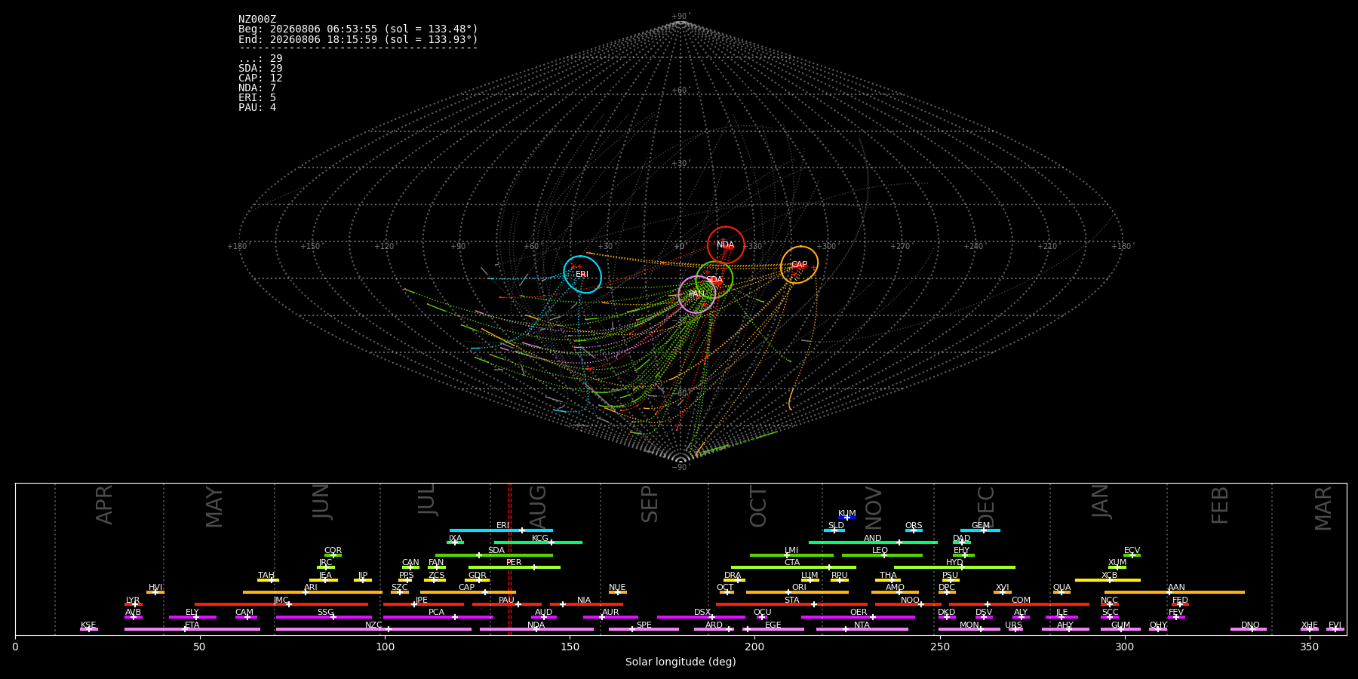Click the orange CAP radiant circle
Screen dimensions: 1358x679
coord(799,265)
